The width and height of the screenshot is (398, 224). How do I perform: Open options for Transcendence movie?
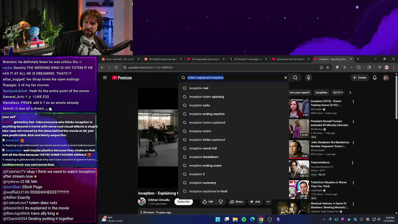[x=353, y=163]
